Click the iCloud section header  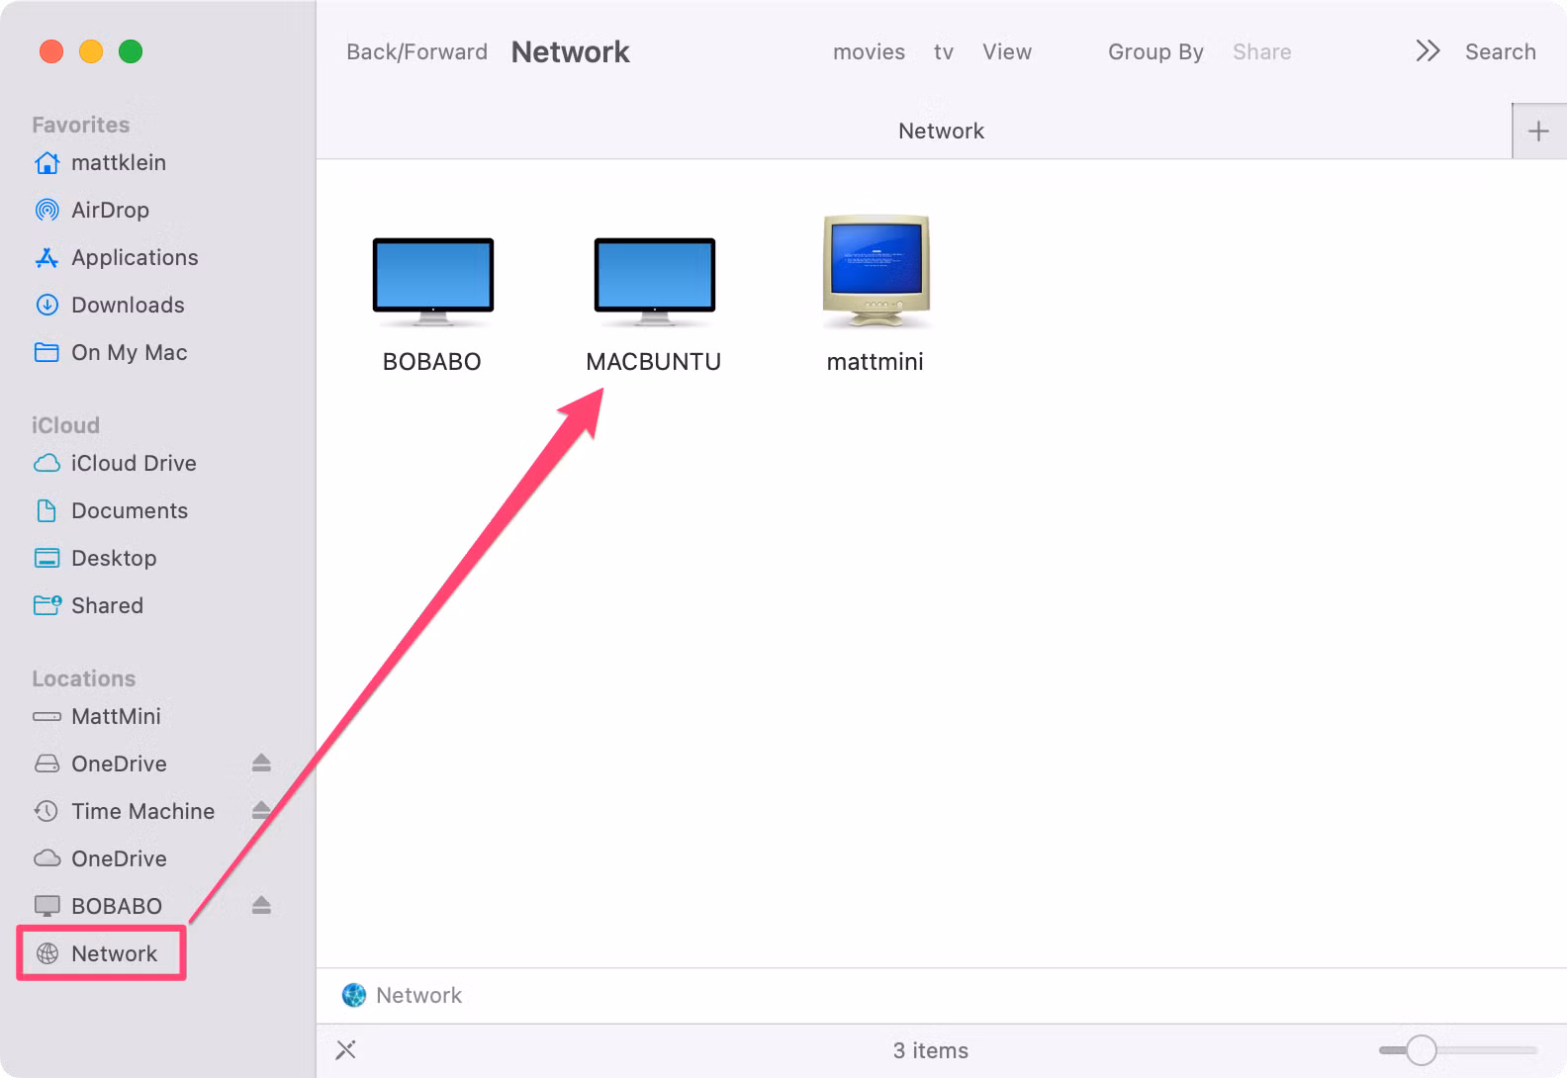[65, 425]
